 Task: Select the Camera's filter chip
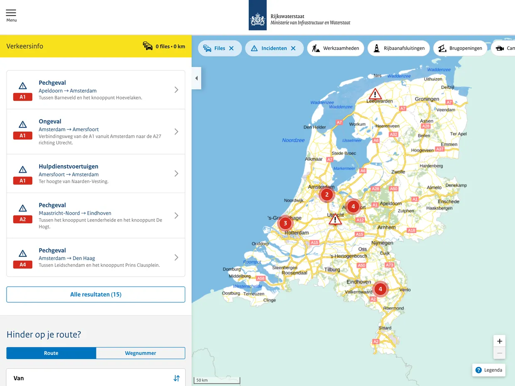click(506, 48)
